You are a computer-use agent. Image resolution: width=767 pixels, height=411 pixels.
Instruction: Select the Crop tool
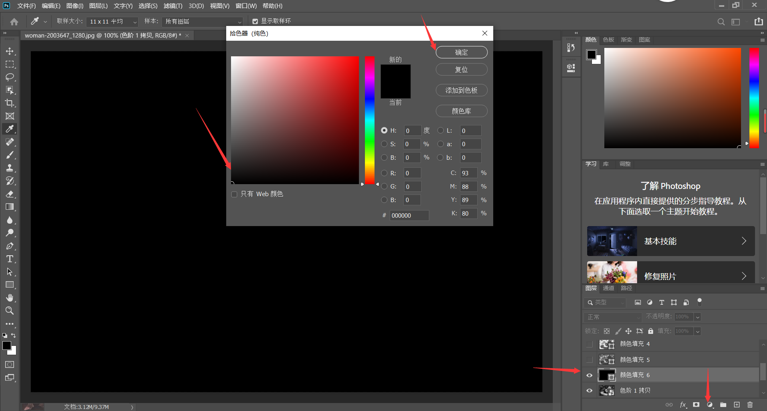coord(10,103)
